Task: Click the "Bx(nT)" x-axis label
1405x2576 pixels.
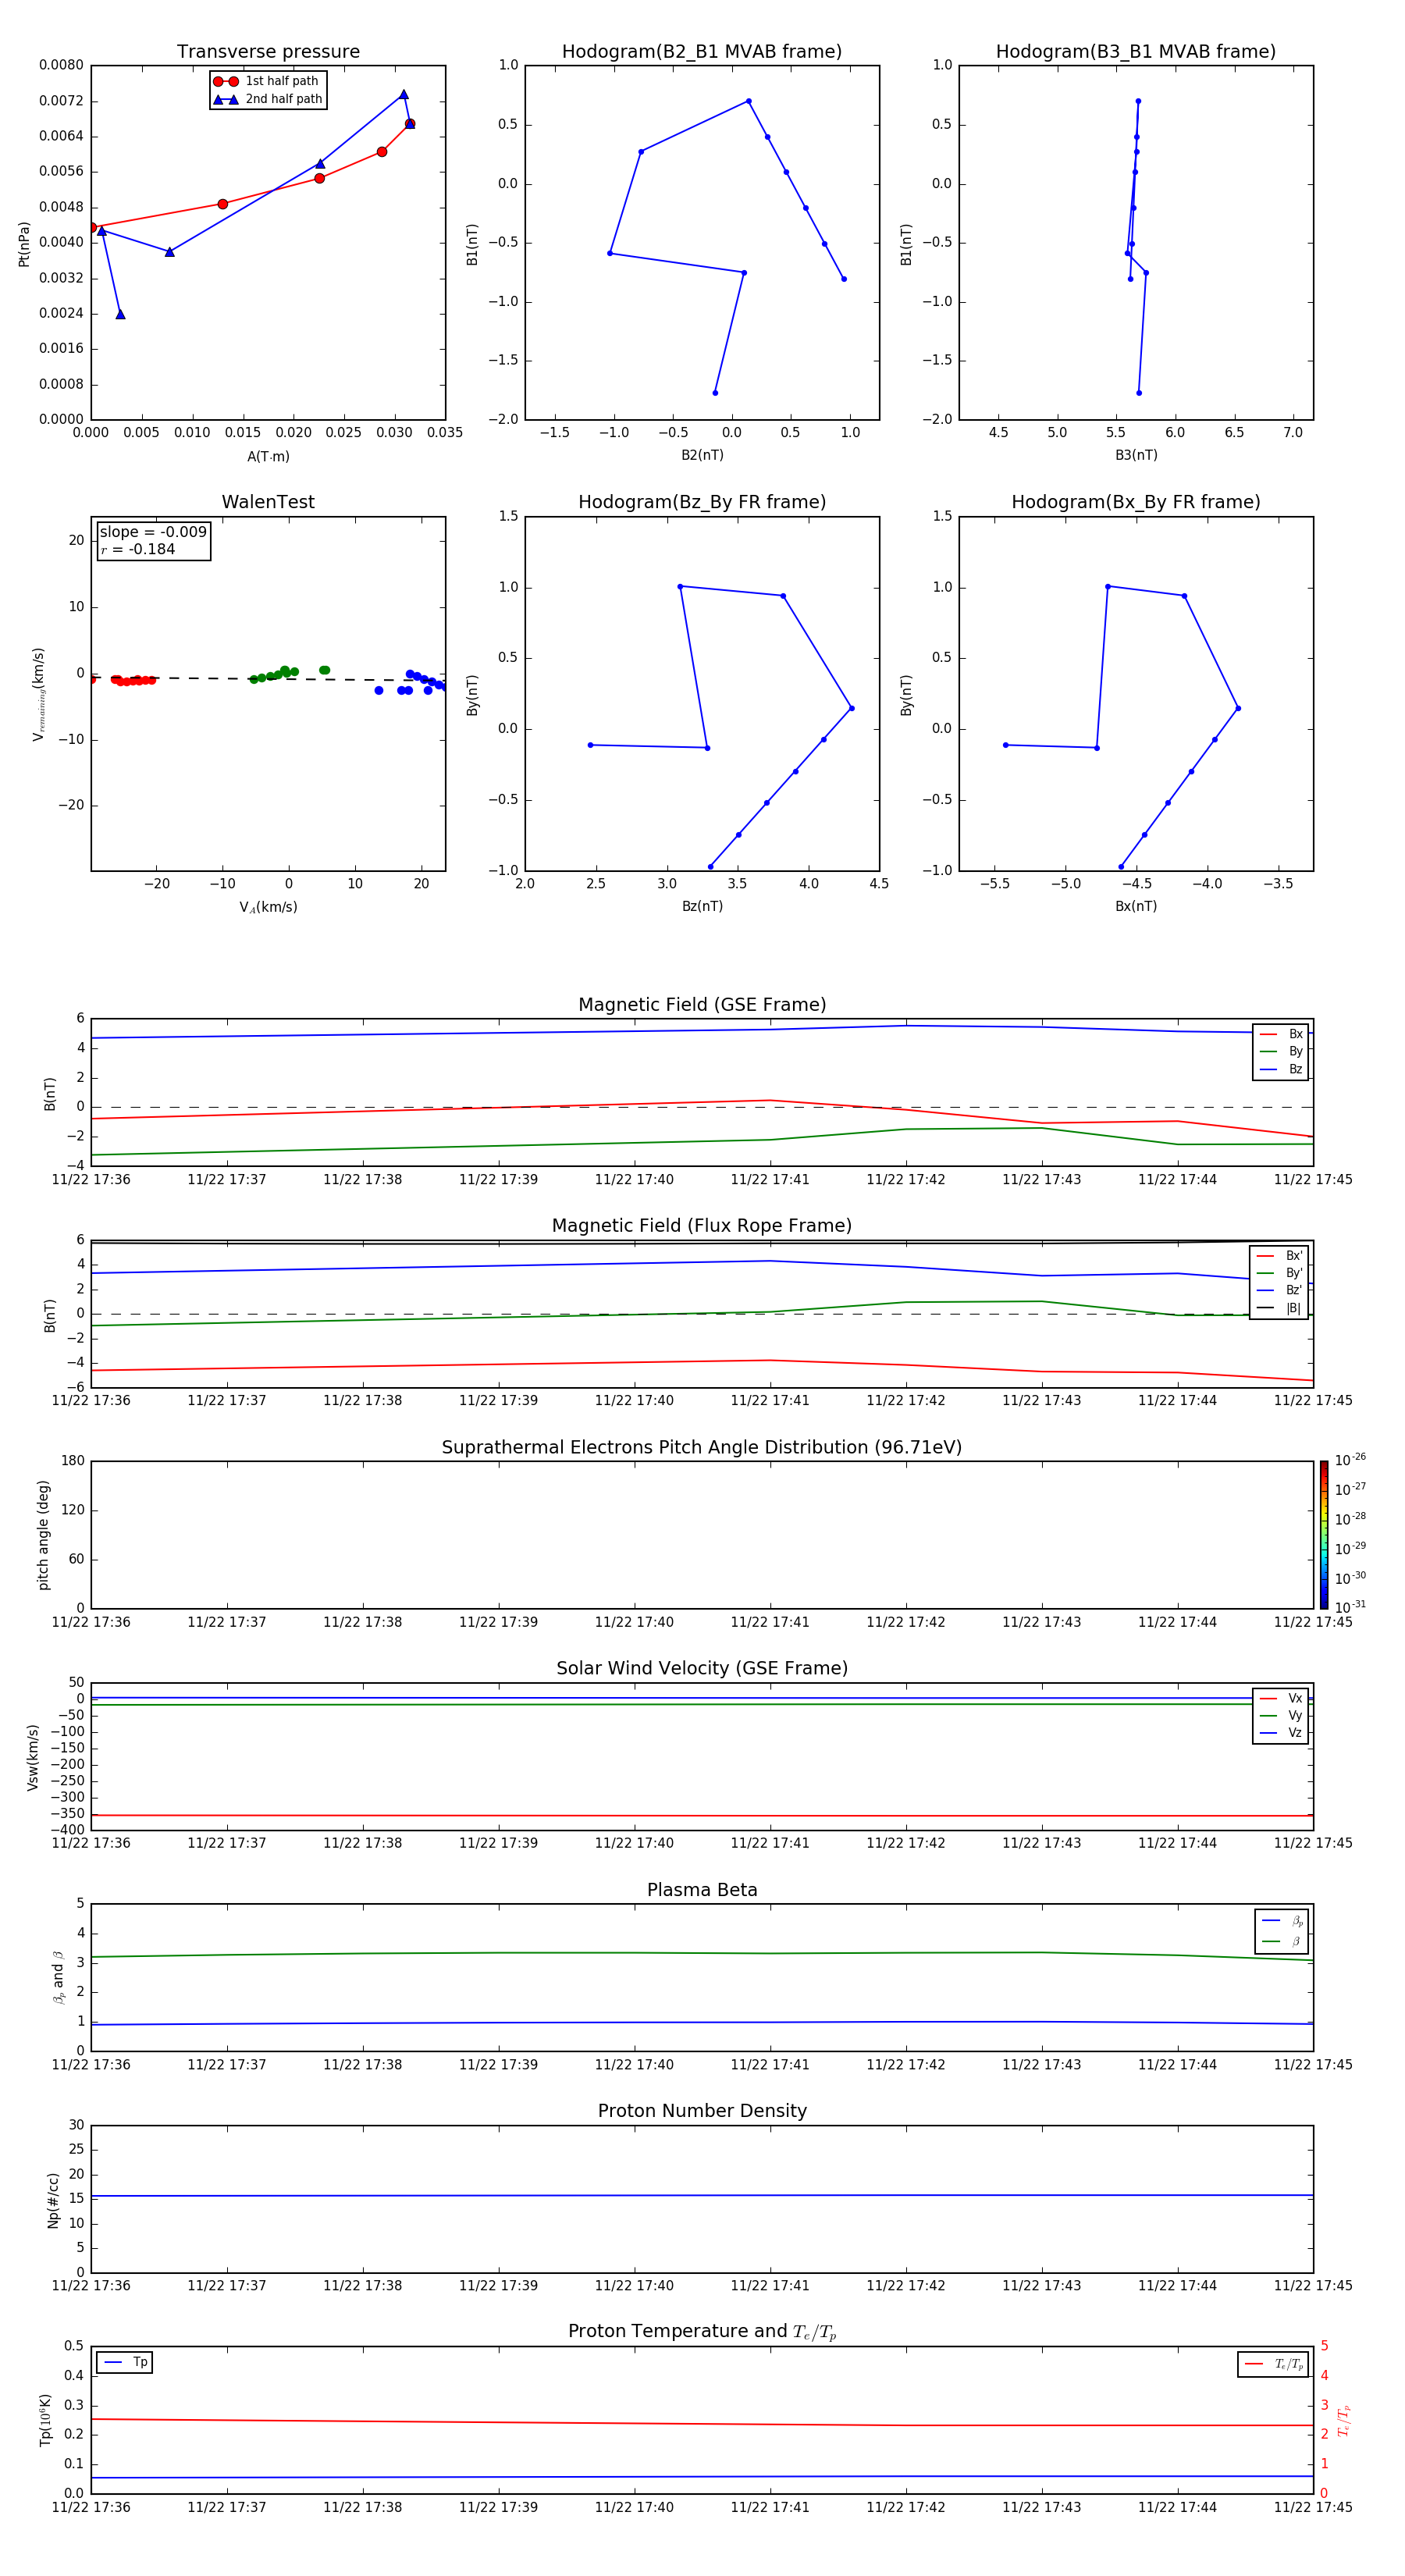Action: 1136,906
